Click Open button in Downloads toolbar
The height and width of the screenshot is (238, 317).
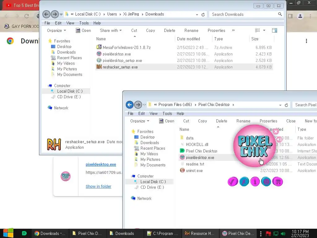(x=83, y=31)
